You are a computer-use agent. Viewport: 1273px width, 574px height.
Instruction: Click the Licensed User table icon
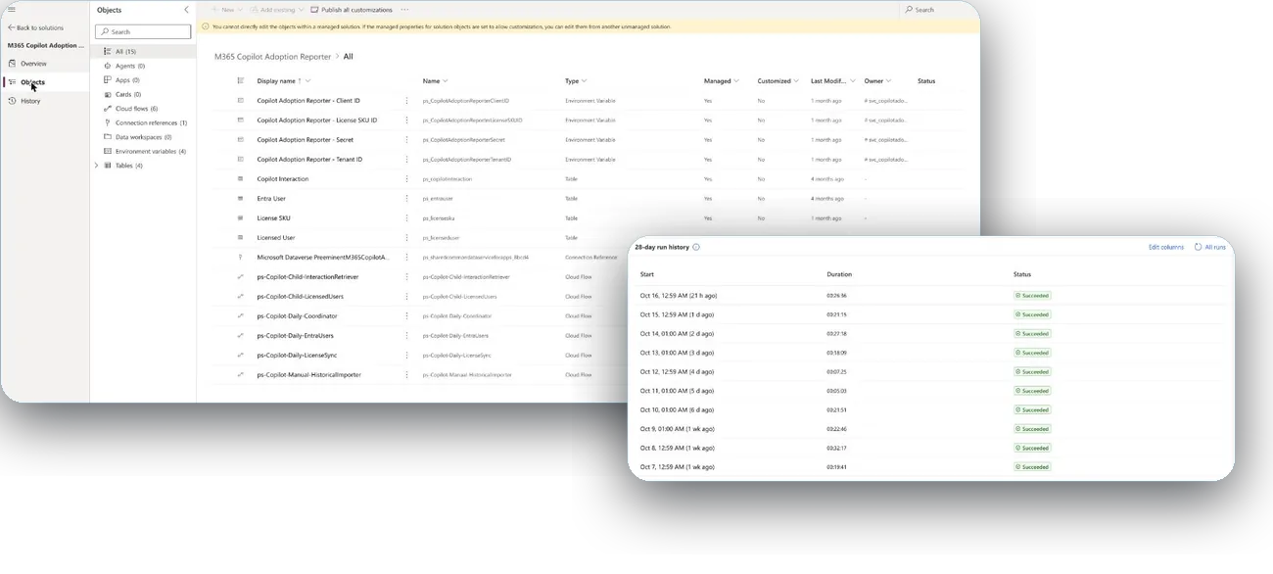tap(240, 238)
